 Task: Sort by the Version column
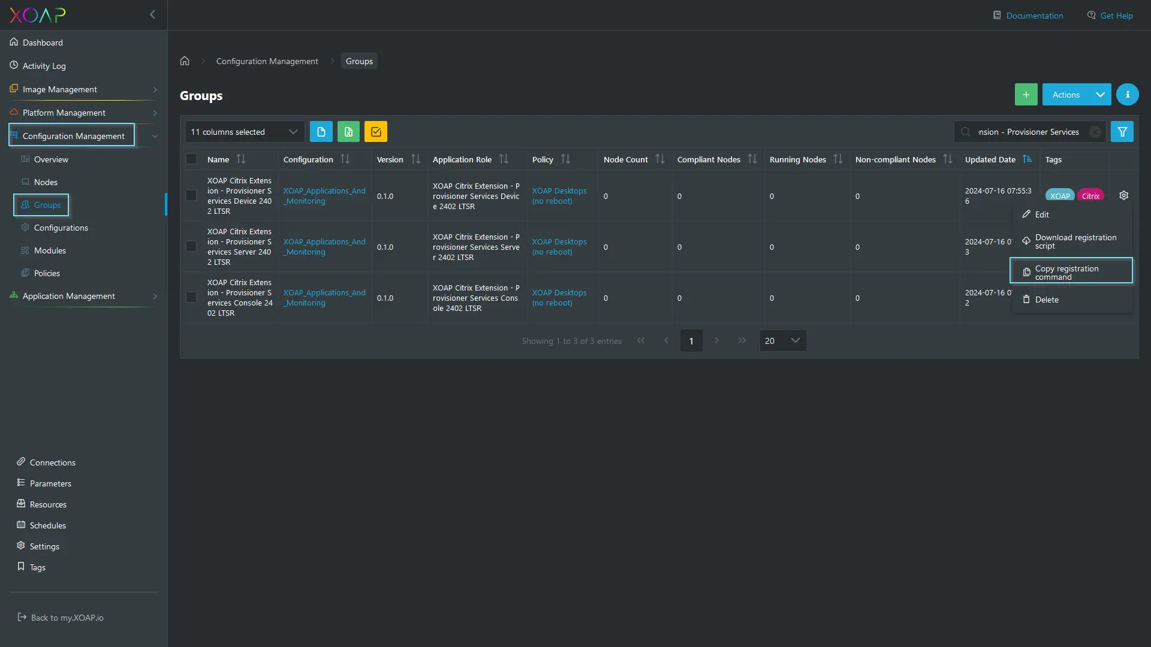[415, 159]
